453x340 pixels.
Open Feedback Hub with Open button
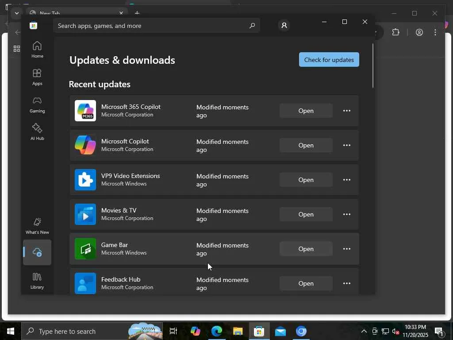pyautogui.click(x=306, y=283)
